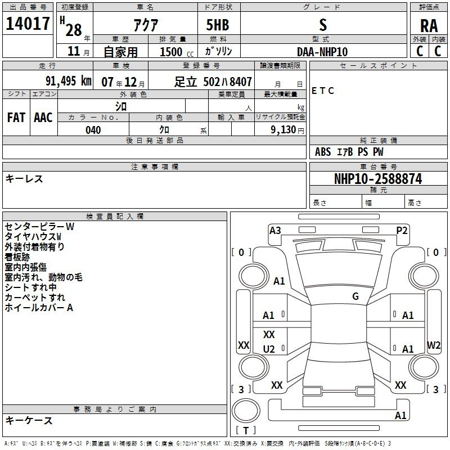Viewport: 450px width, 450px height.
Task: Select the W2 mark on right side
Action: [x=434, y=345]
